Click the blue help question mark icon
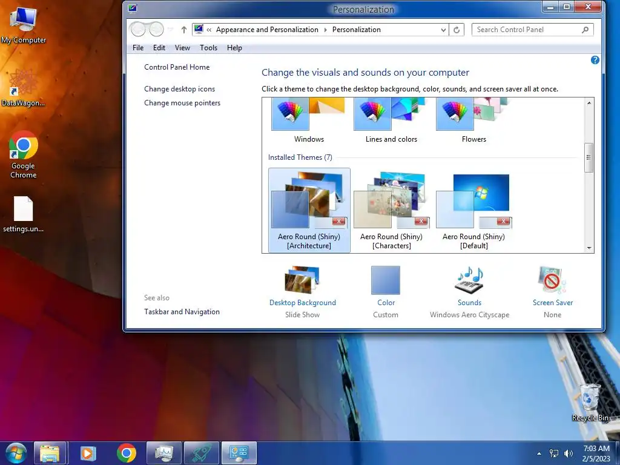The height and width of the screenshot is (465, 620). [x=595, y=60]
